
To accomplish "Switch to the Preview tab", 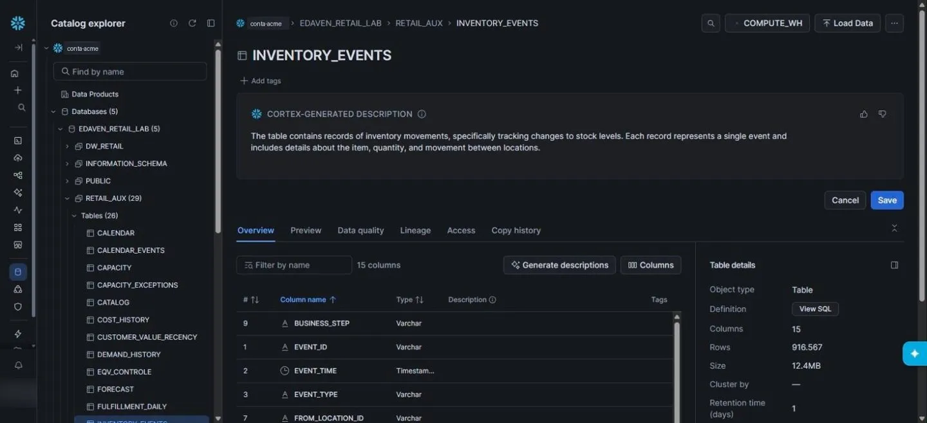I will point(306,230).
